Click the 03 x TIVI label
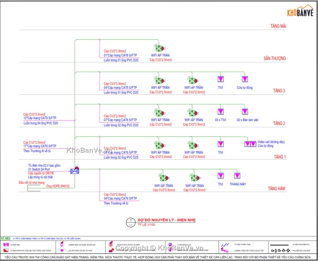The height and width of the screenshot is (261, 318). coord(221,120)
